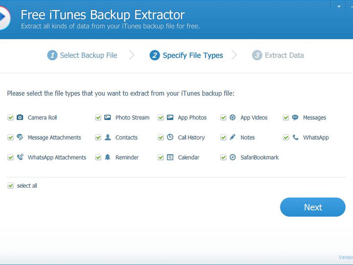
Task: Click the WhatsApp phone icon
Action: pyautogui.click(x=295, y=137)
